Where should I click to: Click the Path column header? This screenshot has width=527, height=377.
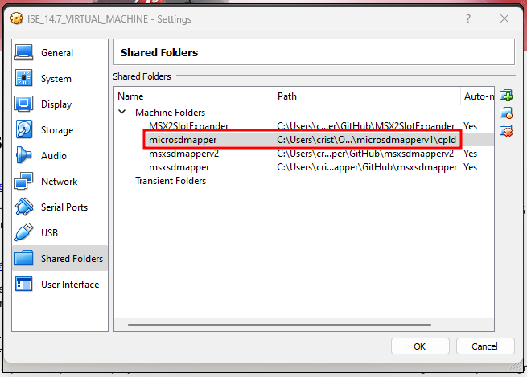point(287,96)
